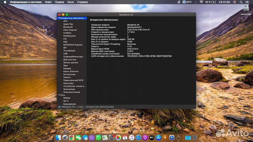Open Apple TV app from Dock

[152, 138]
